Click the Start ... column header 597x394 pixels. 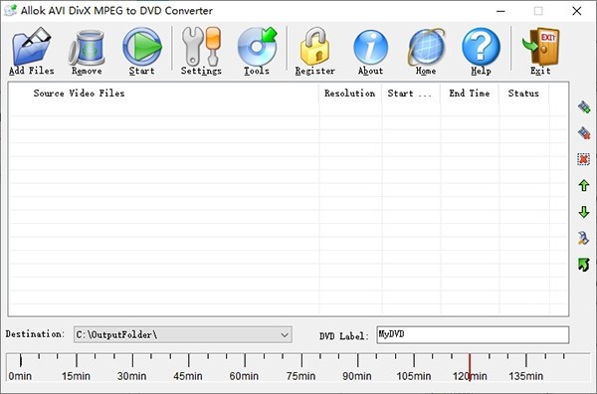click(410, 94)
